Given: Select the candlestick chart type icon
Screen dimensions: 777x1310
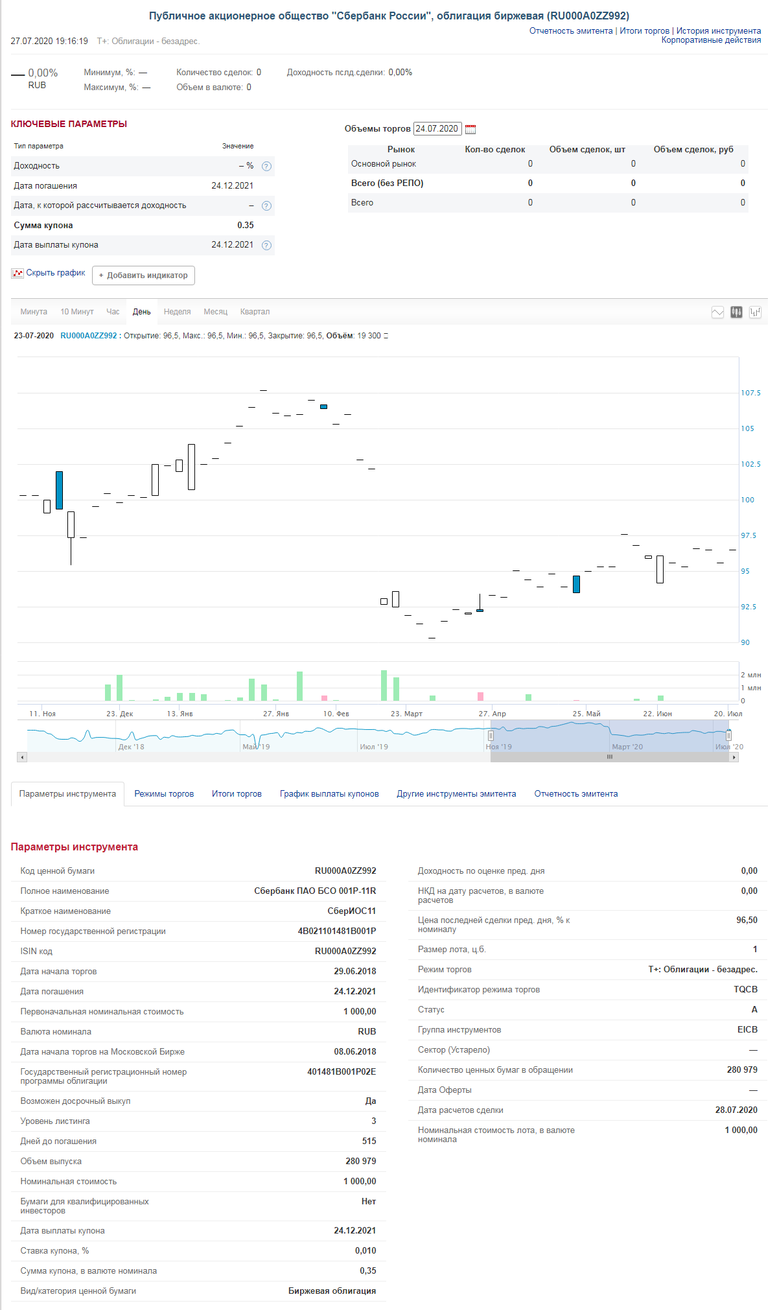Looking at the screenshot, I should [736, 312].
